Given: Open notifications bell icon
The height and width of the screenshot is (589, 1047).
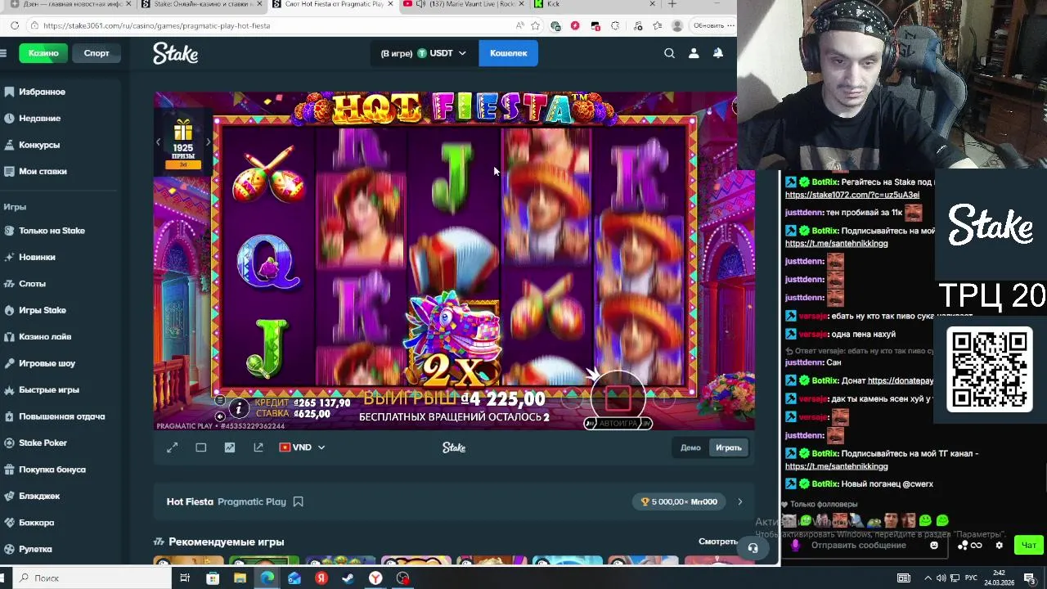Looking at the screenshot, I should (x=717, y=53).
